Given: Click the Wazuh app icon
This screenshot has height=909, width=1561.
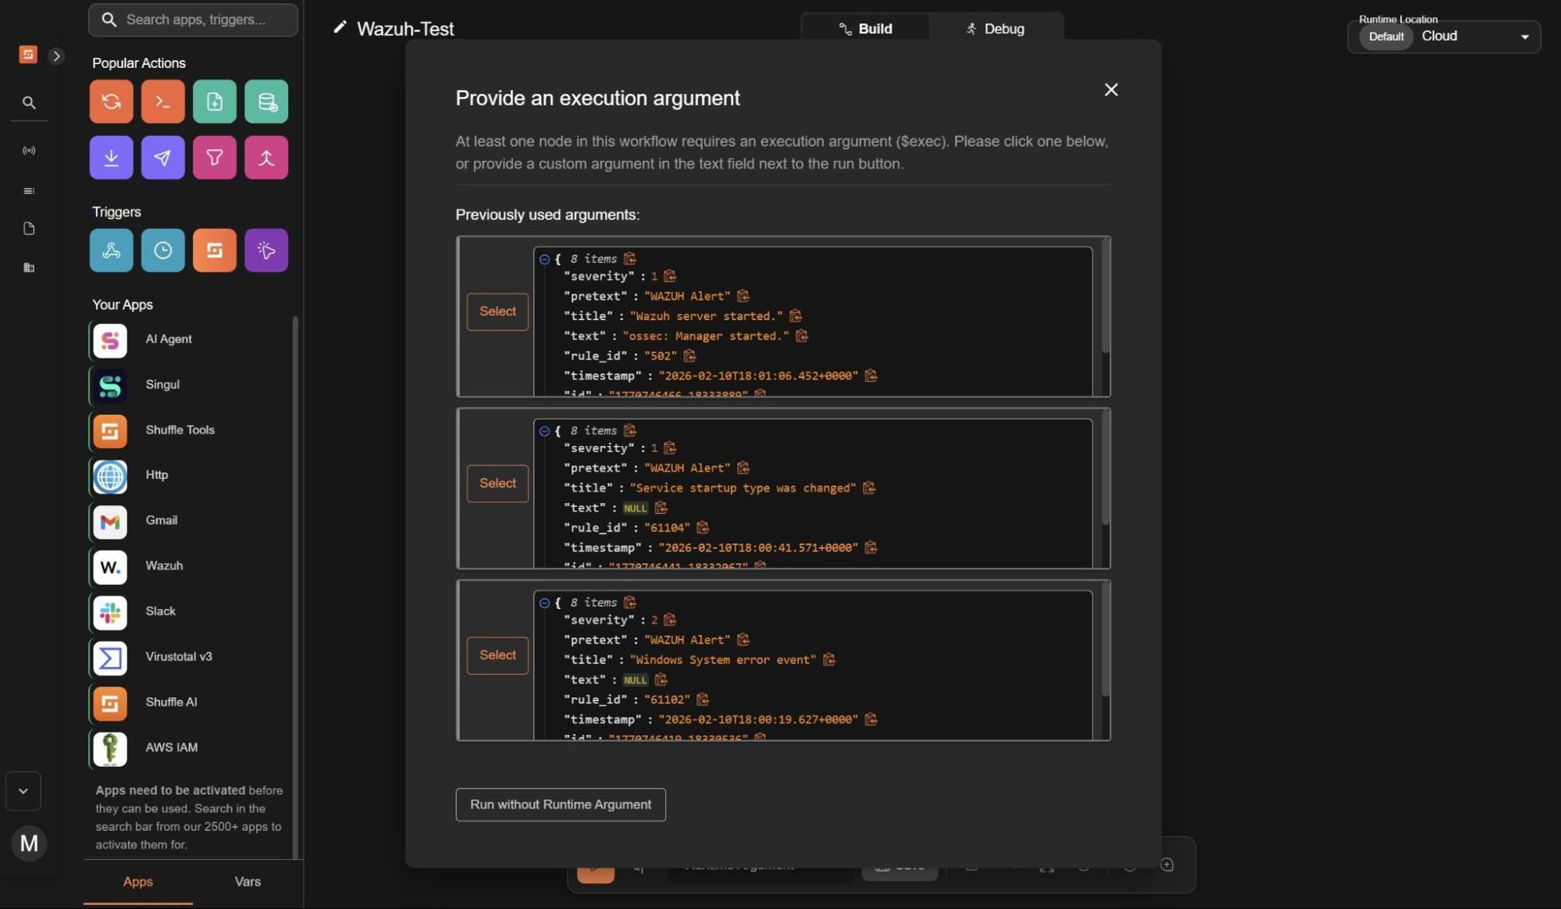Looking at the screenshot, I should pyautogui.click(x=110, y=566).
